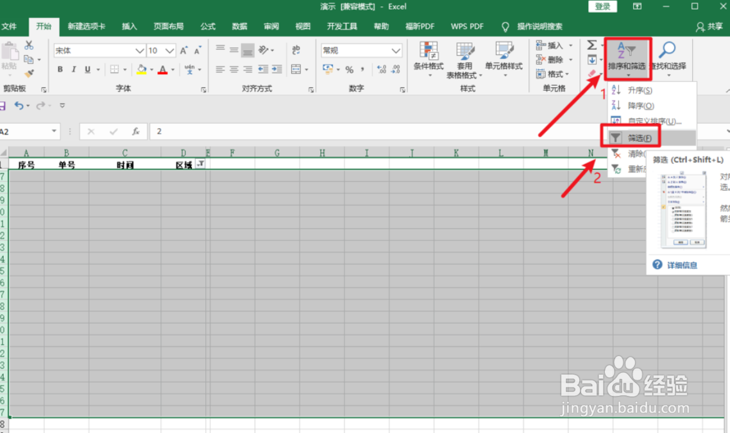Screen dimensions: 730x433
Task: Open 条件格式 conditional formatting
Action: pos(429,59)
